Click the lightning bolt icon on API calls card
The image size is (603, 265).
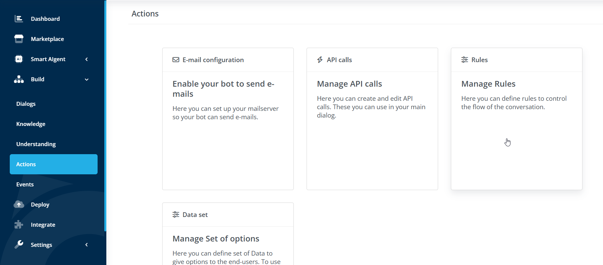pyautogui.click(x=320, y=60)
